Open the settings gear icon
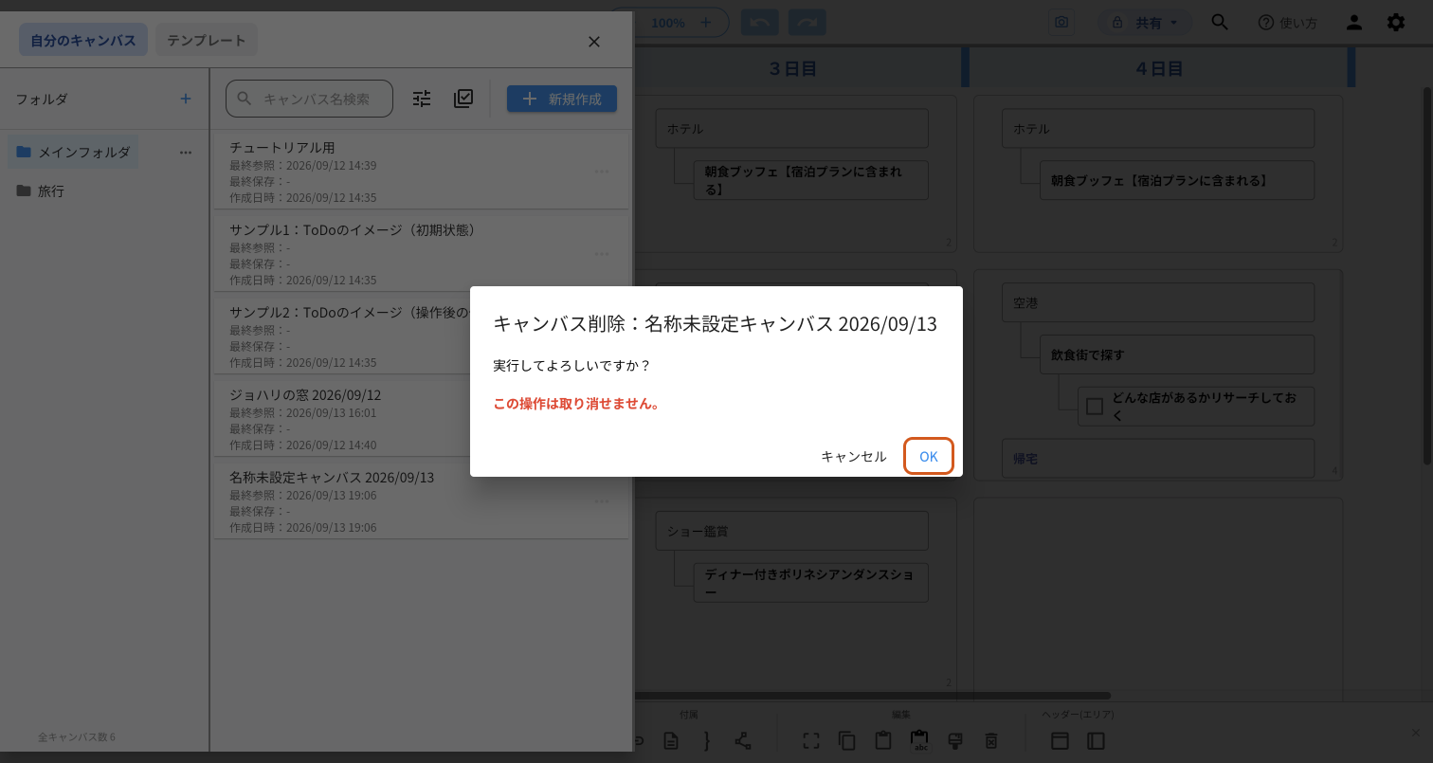 pyautogui.click(x=1396, y=23)
